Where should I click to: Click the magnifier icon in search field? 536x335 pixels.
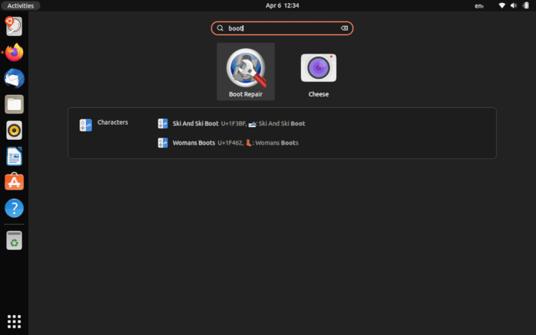click(x=221, y=28)
